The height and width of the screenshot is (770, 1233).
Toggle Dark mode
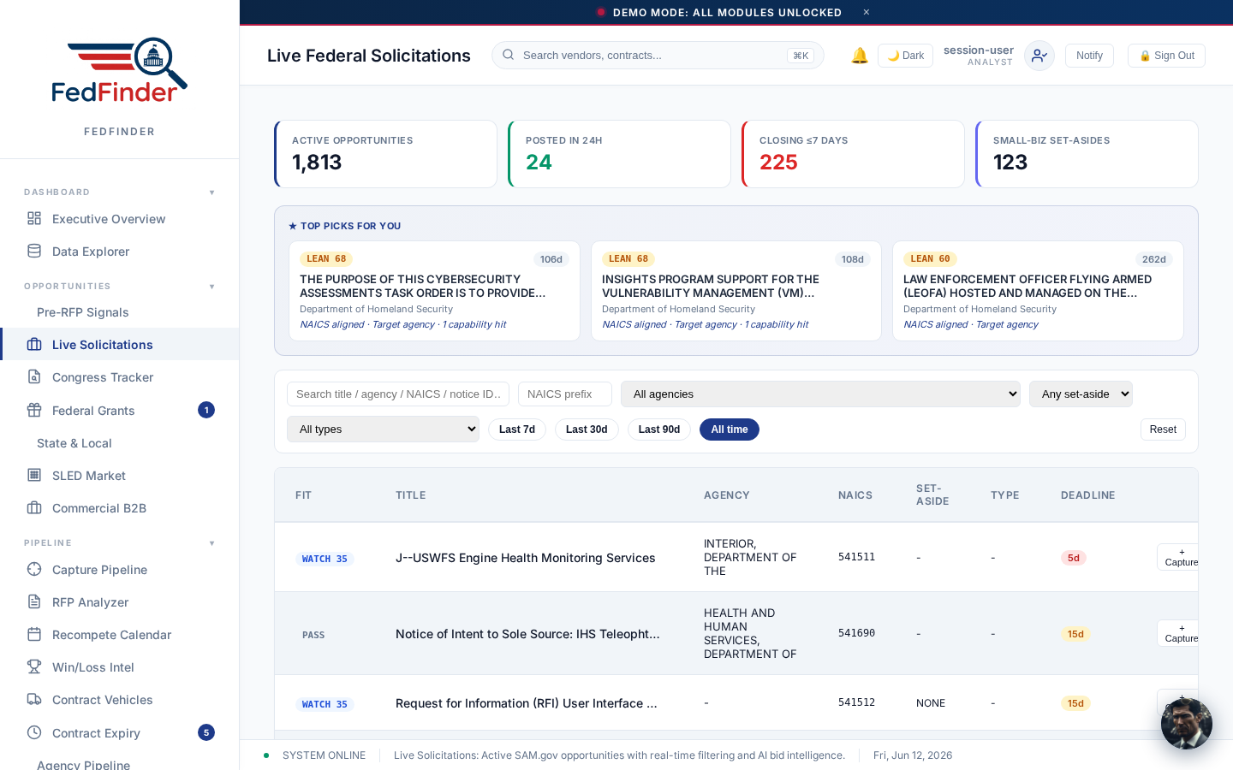(905, 56)
